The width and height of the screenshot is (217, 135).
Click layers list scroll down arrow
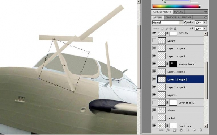(206, 126)
